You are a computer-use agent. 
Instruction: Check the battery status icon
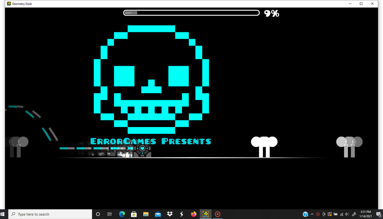pyautogui.click(x=335, y=214)
